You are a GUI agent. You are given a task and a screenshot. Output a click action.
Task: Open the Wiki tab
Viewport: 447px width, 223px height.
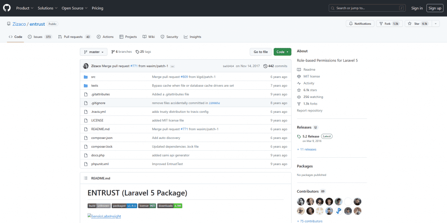[x=149, y=37]
